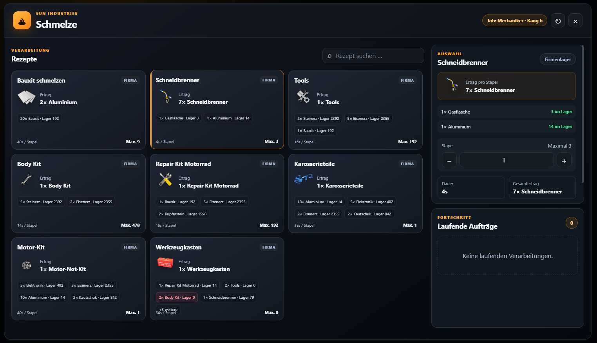Click the 1× Aluminium ingredient row

507,127
